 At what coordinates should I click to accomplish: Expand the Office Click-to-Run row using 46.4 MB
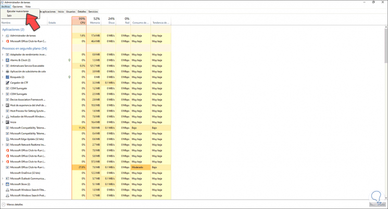3,41
